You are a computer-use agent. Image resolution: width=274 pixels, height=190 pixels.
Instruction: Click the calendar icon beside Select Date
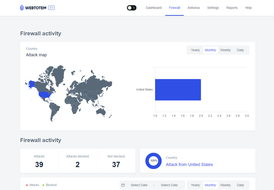(123, 185)
